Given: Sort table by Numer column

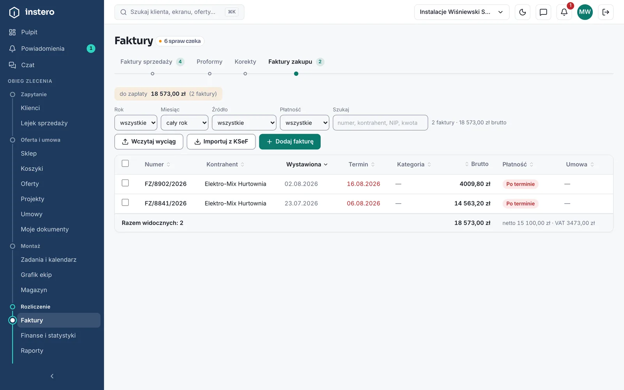Looking at the screenshot, I should click(157, 164).
